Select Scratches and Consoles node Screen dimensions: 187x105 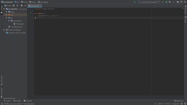16,33
